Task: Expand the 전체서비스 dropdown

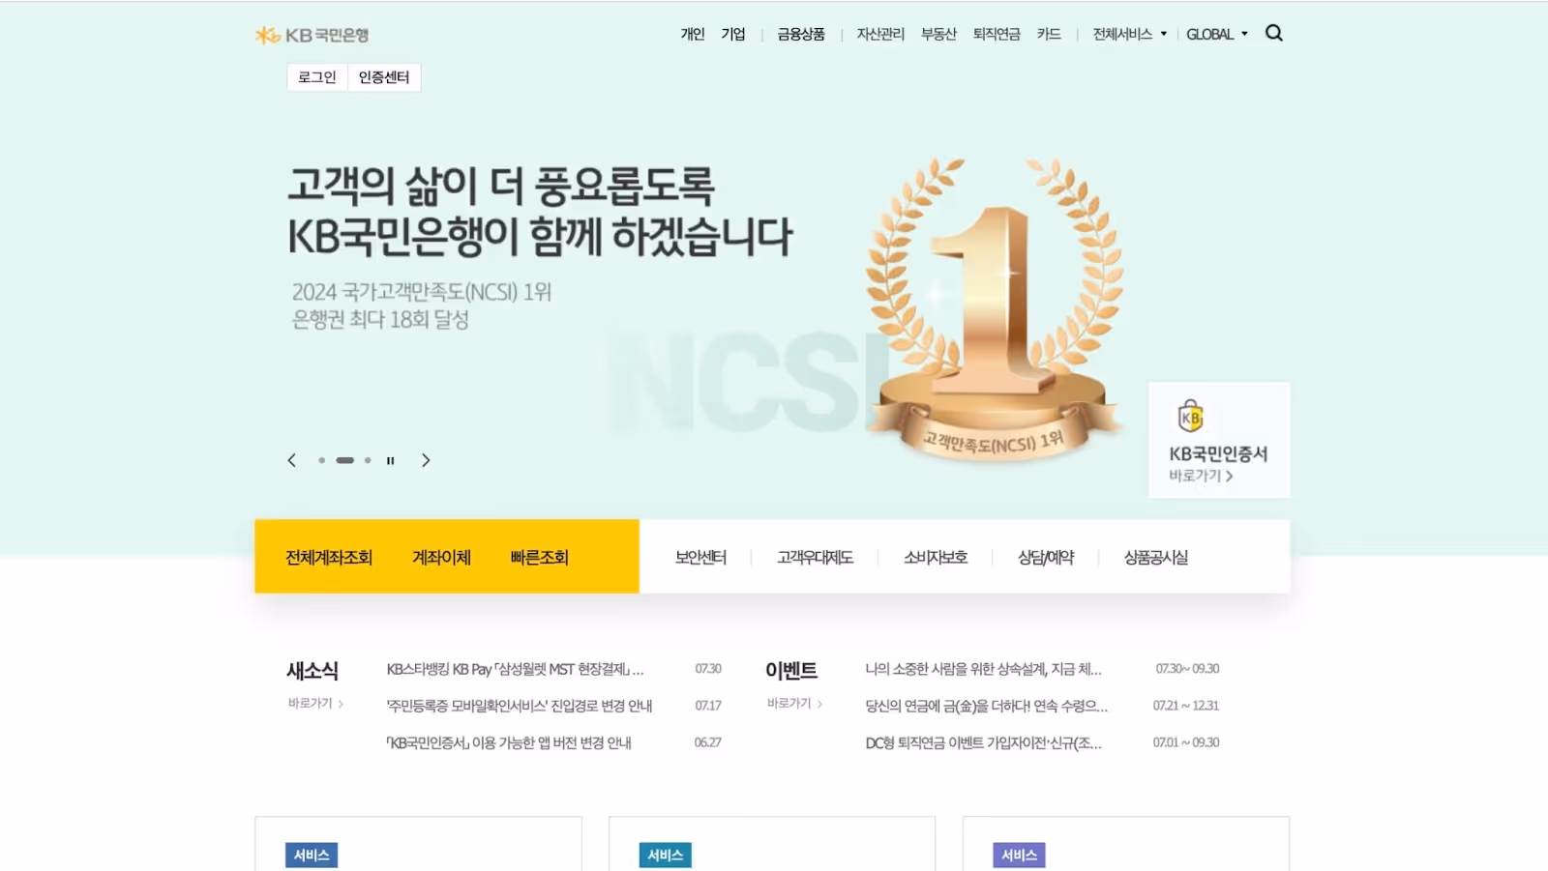Action: [1129, 34]
